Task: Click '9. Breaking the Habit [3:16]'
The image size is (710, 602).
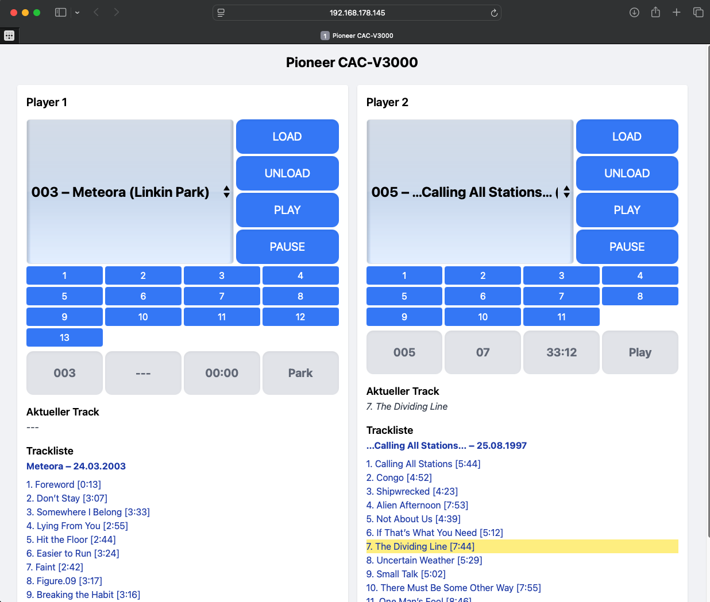Action: (83, 595)
